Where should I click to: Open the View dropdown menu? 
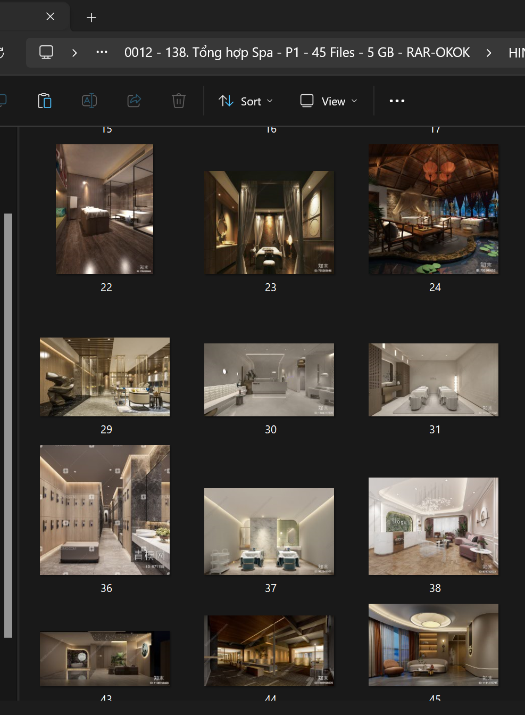pyautogui.click(x=329, y=101)
